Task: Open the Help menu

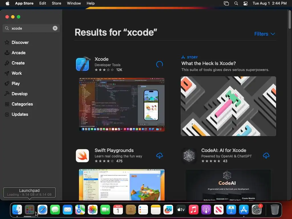Action: point(90,3)
